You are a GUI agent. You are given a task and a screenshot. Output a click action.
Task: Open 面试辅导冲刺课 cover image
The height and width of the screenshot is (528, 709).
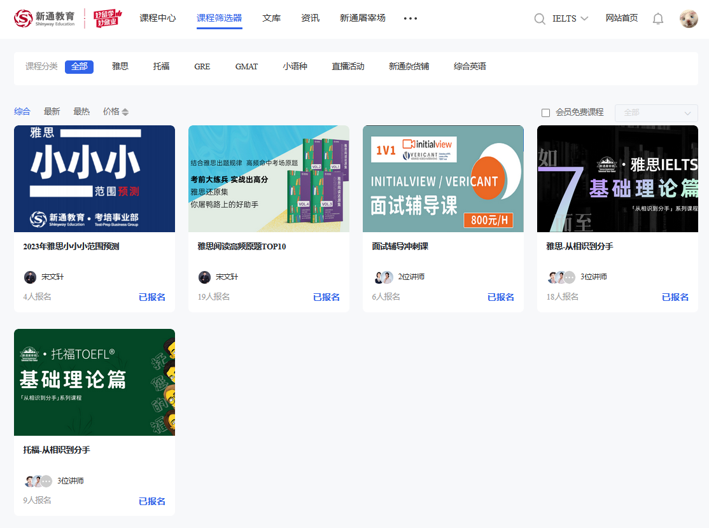[443, 179]
